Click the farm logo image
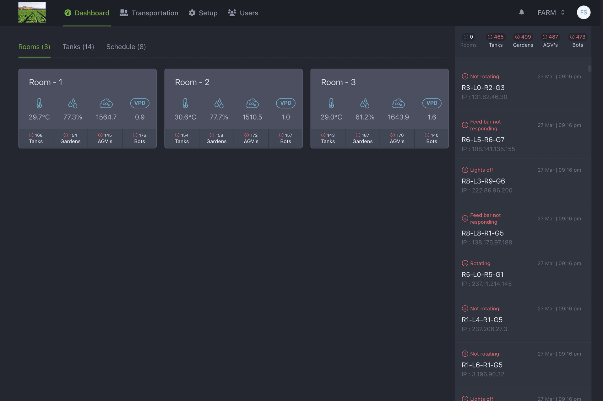The width and height of the screenshot is (603, 401). (32, 13)
